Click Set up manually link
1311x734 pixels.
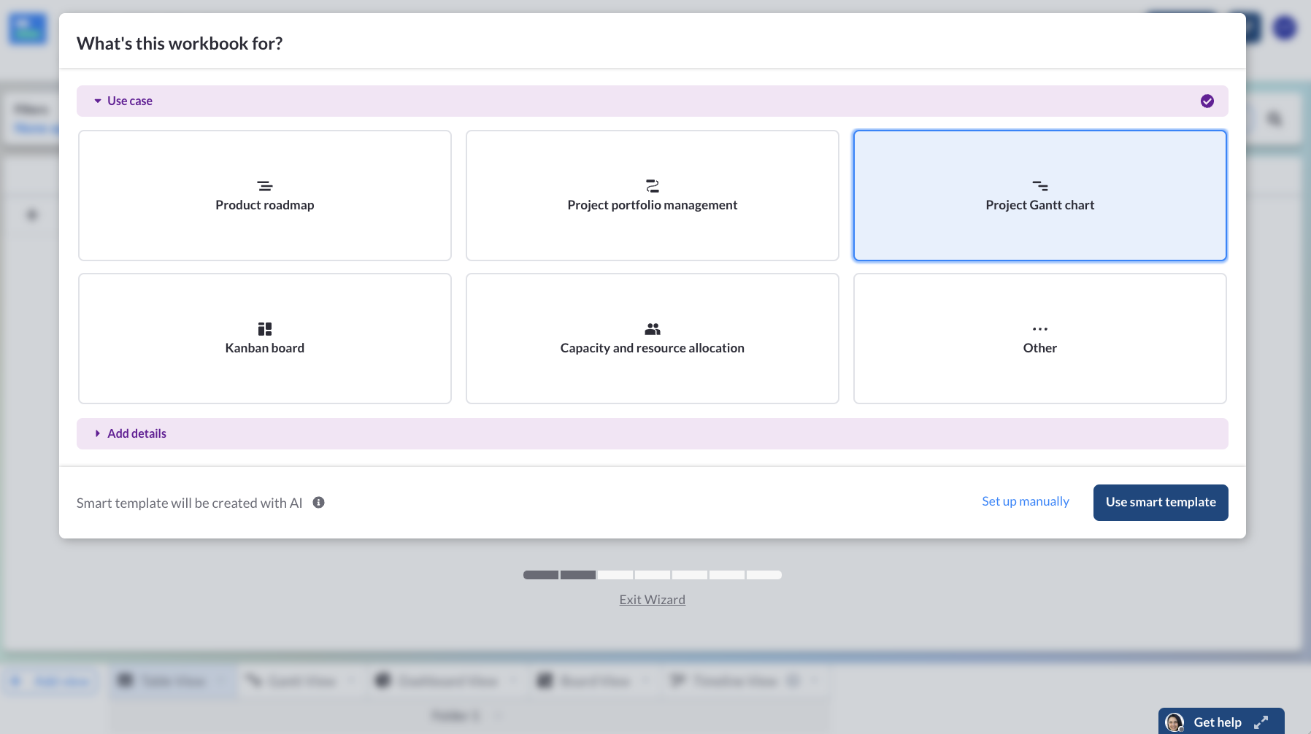[x=1025, y=501]
